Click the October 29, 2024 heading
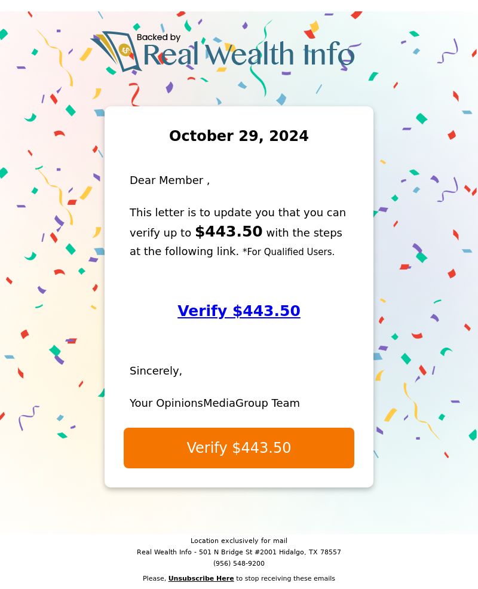Image resolution: width=478 pixels, height=589 pixels. (239, 136)
